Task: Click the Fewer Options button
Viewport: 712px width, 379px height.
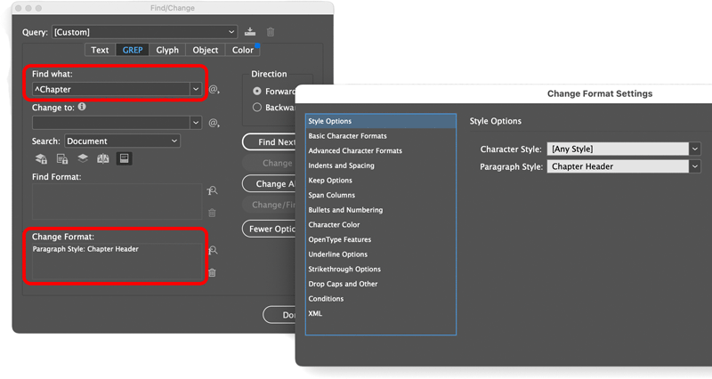Action: [x=270, y=229]
